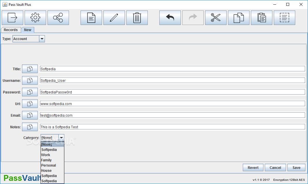
Task: Save the record with Save button
Action: 296,168
